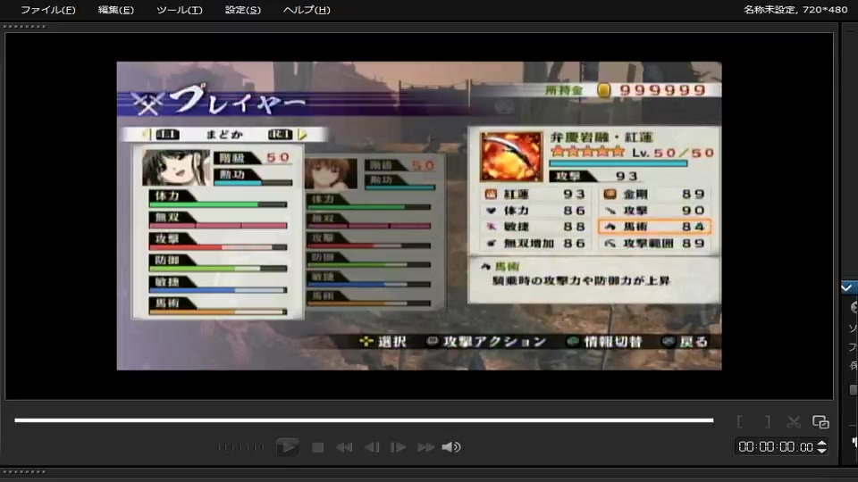
Task: Click 馬術 84 row in the video preview
Action: click(x=654, y=226)
